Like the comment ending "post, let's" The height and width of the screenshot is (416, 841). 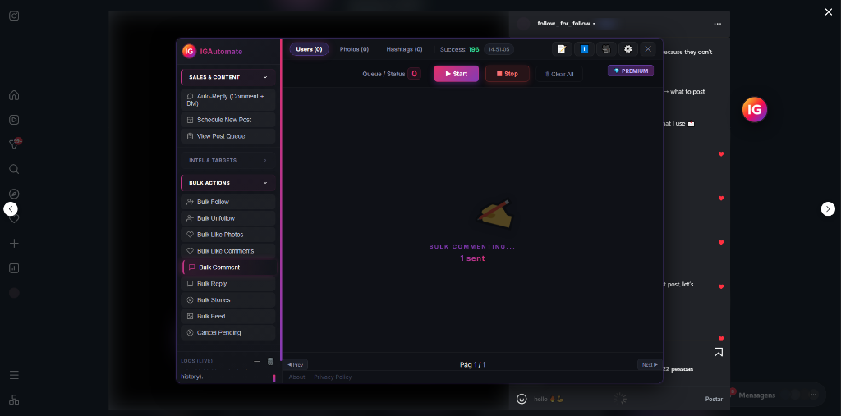point(721,287)
